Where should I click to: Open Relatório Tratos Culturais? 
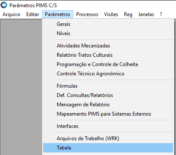(x=108, y=55)
